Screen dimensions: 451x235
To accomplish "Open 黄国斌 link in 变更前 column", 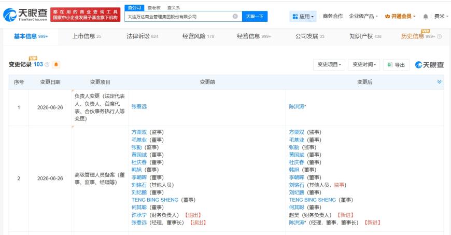I will (139, 155).
